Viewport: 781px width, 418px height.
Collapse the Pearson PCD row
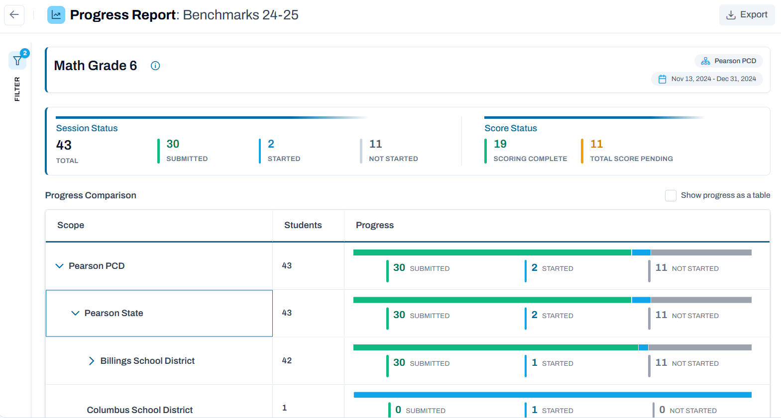tap(59, 266)
